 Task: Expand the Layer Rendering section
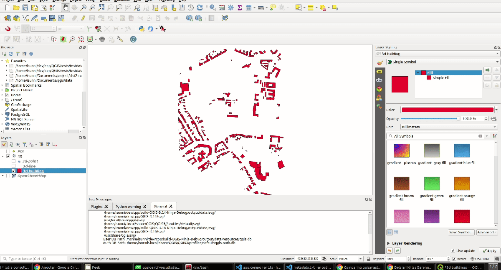pyautogui.click(x=389, y=243)
